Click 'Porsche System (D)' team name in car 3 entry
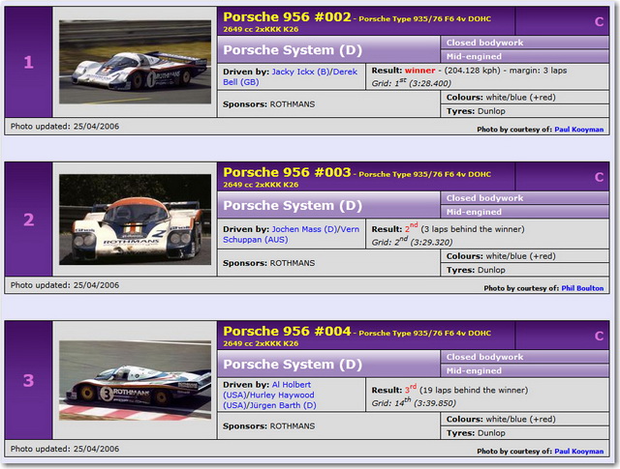The height and width of the screenshot is (469, 620). tap(293, 365)
